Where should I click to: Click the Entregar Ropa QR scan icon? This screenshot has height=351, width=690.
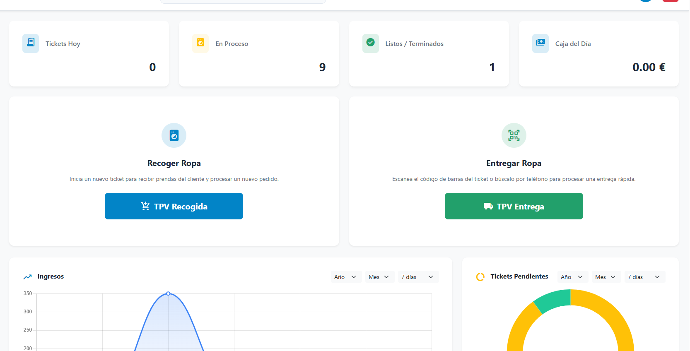click(514, 135)
